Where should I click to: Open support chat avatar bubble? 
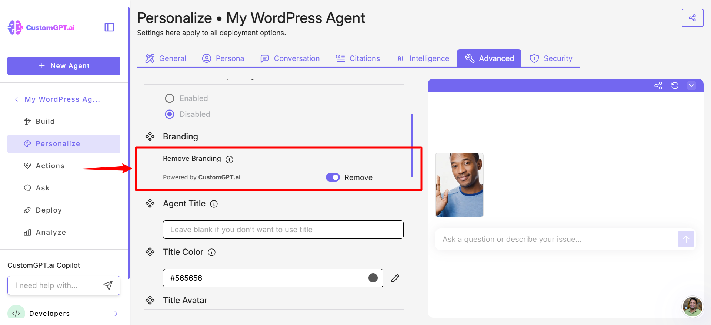(x=692, y=307)
